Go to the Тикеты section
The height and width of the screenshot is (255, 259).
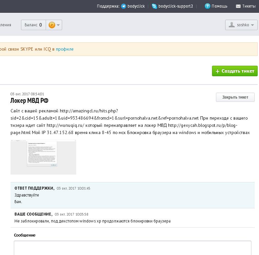249,6
